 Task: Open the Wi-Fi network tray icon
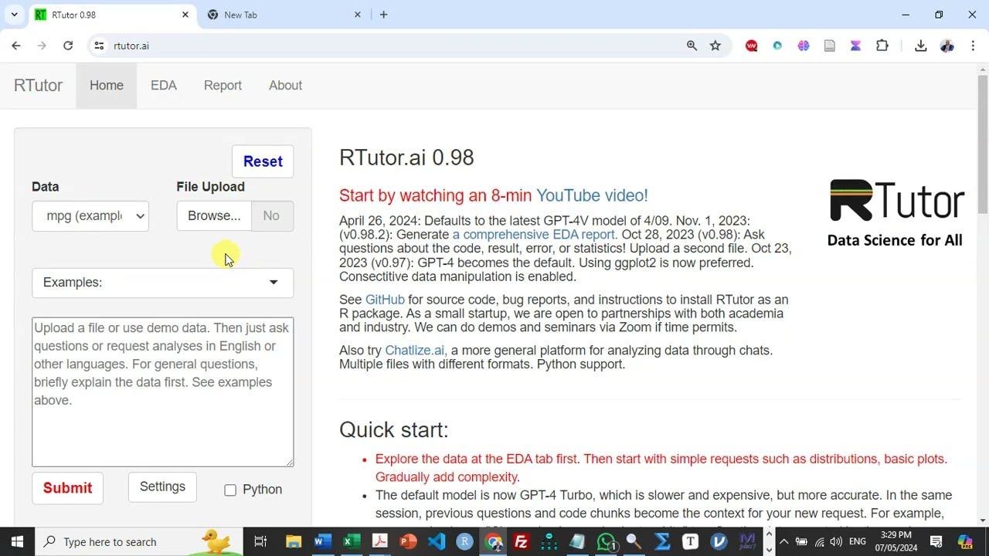820,541
